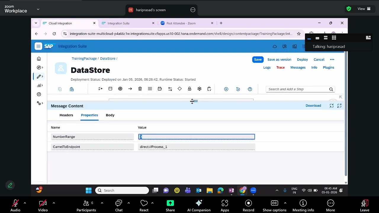The image size is (379, 213).
Task: Switch to the Properties tab
Action: (x=89, y=115)
